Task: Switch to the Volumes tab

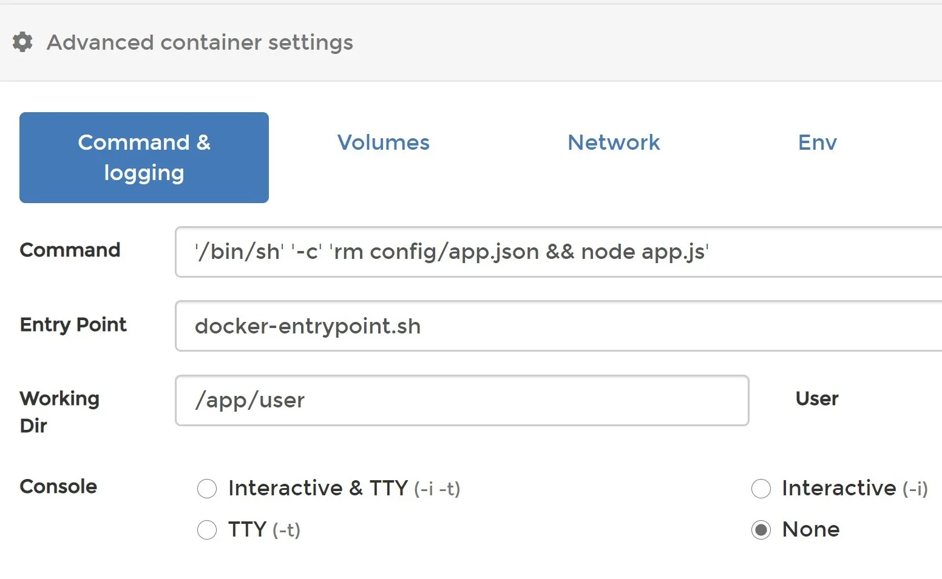Action: [384, 142]
